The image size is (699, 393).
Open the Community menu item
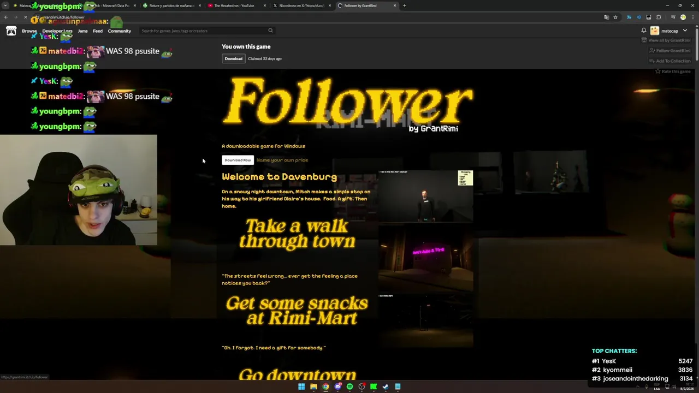120,31
